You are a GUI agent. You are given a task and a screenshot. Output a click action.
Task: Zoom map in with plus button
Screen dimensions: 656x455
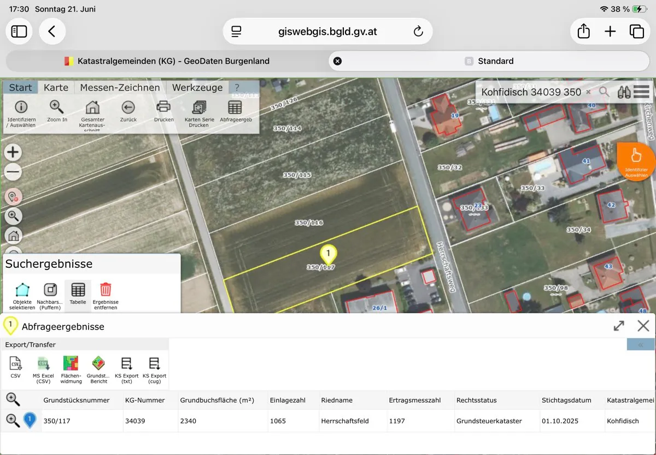tap(13, 152)
